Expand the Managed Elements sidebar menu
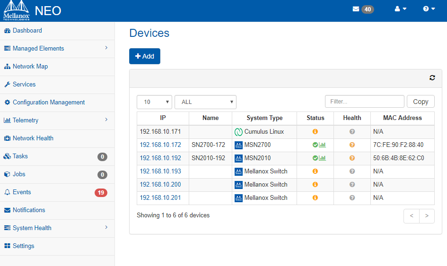447x266 pixels. 57,49
